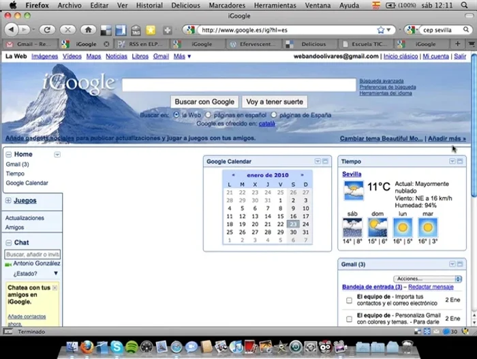477x359 pixels.
Task: Switch to the Delicious browser tab
Action: (x=311, y=44)
